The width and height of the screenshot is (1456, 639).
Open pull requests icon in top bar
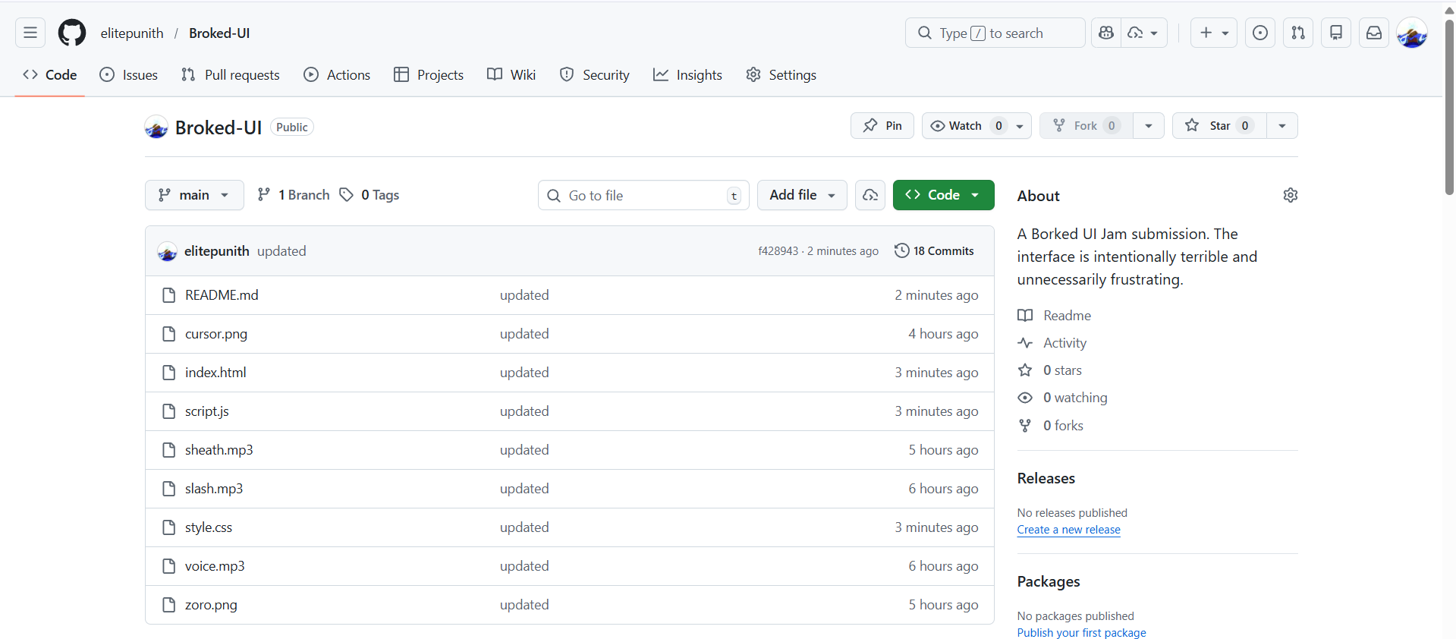[x=1297, y=33]
